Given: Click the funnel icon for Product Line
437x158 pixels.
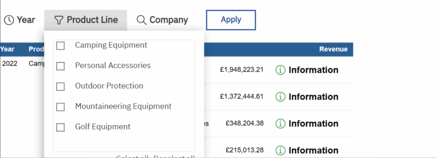Looking at the screenshot, I should [58, 20].
